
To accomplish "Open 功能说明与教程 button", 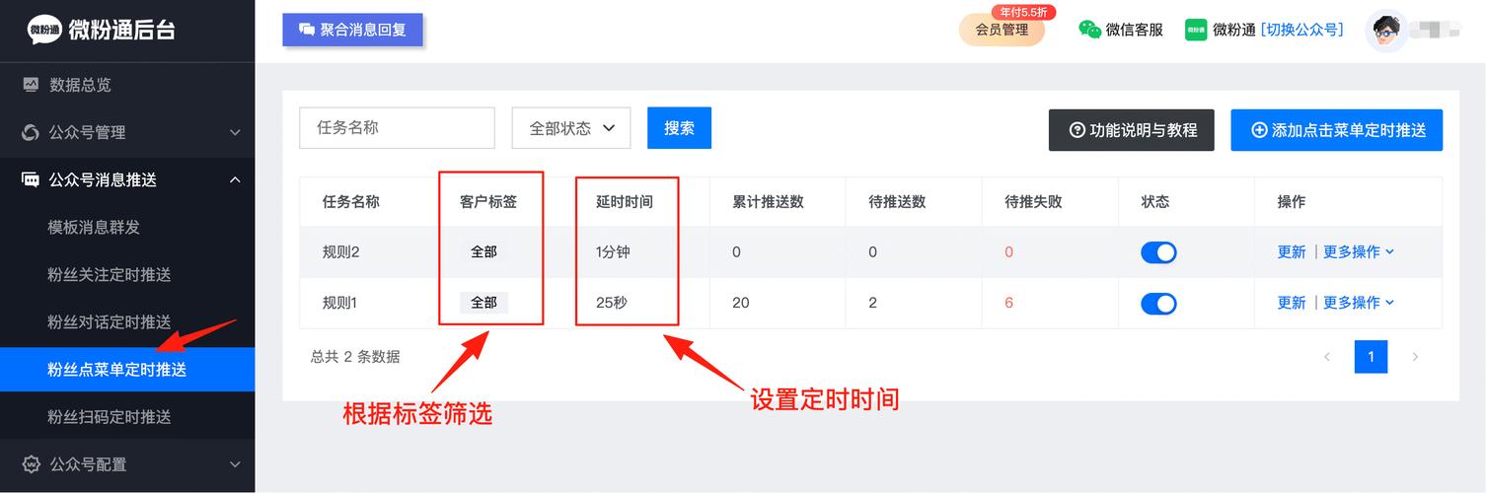I will pyautogui.click(x=1131, y=130).
